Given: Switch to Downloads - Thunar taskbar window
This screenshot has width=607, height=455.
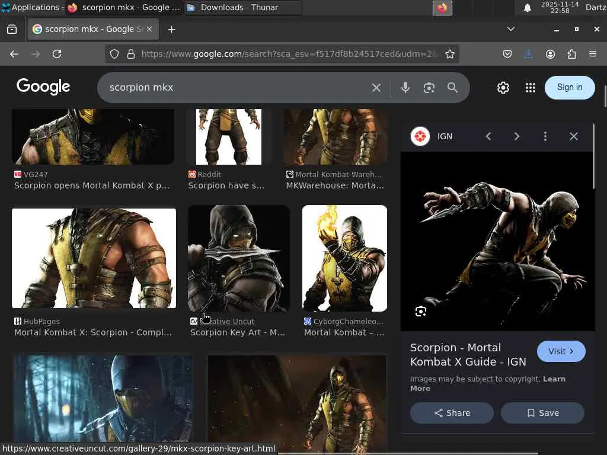Looking at the screenshot, I should coord(242,7).
